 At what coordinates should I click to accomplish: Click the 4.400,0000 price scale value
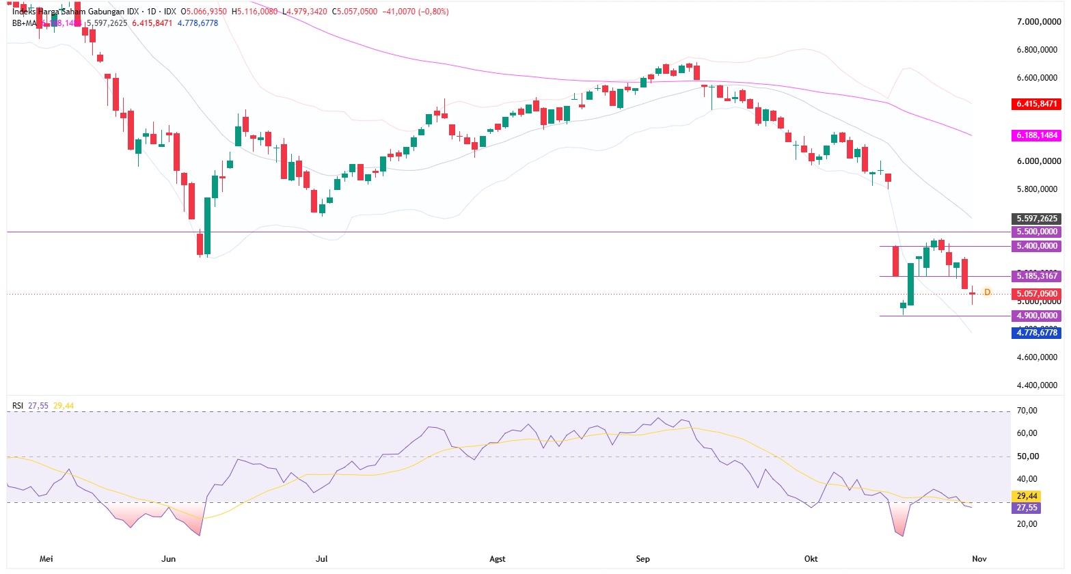coord(1039,385)
